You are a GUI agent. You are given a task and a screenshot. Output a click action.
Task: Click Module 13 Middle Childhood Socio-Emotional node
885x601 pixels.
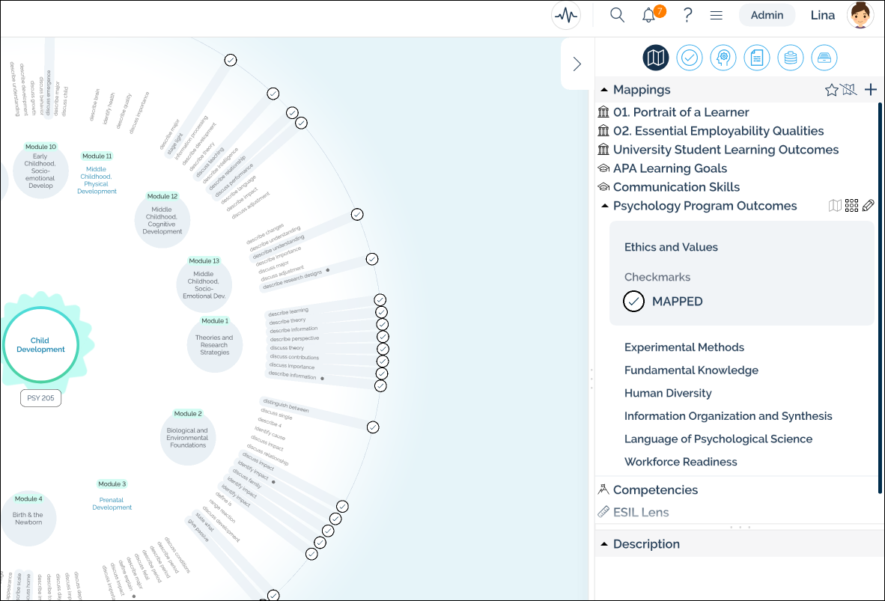tap(204, 284)
